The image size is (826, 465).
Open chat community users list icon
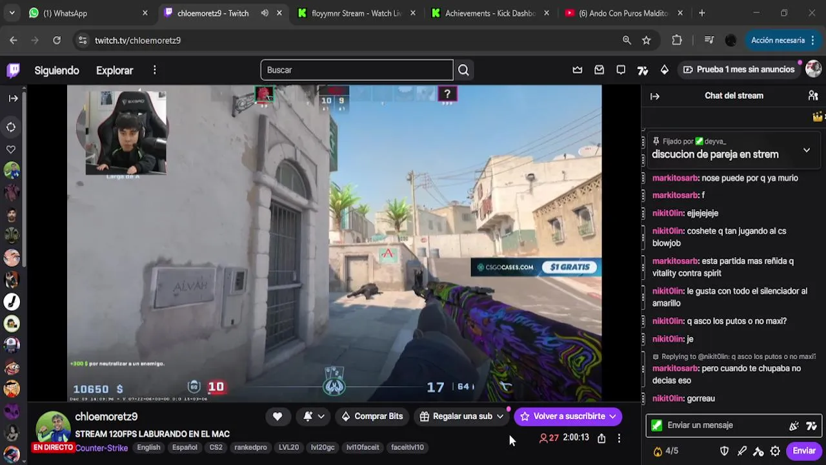pyautogui.click(x=813, y=96)
